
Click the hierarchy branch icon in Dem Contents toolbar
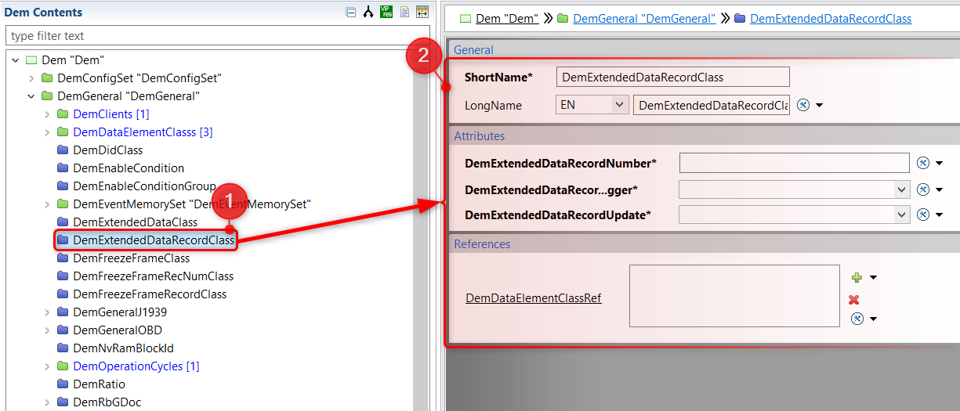click(x=368, y=12)
